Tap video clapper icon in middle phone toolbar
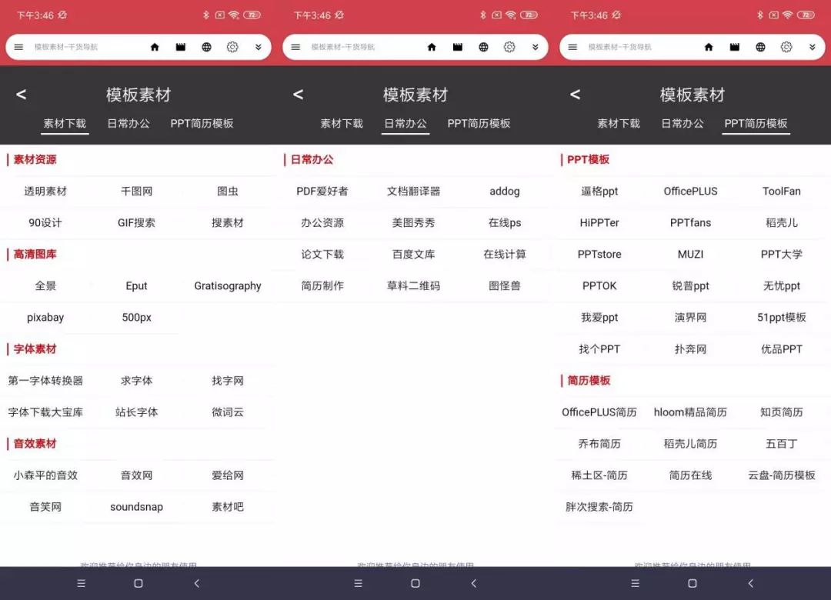This screenshot has width=831, height=600. (x=458, y=47)
